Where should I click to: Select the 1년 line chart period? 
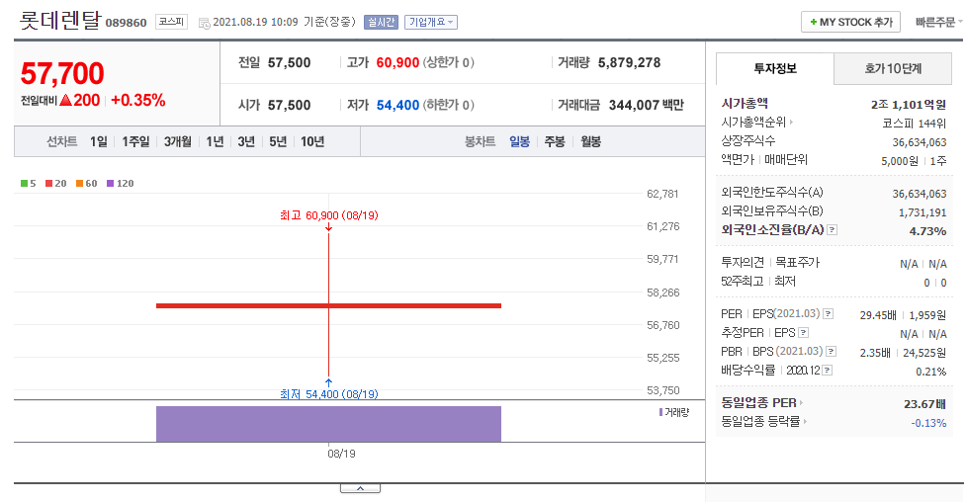pyautogui.click(x=215, y=141)
